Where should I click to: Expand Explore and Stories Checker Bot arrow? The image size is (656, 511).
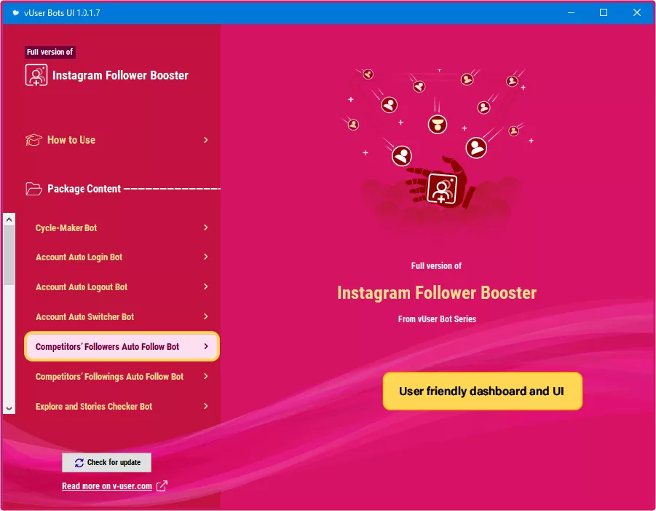(206, 406)
